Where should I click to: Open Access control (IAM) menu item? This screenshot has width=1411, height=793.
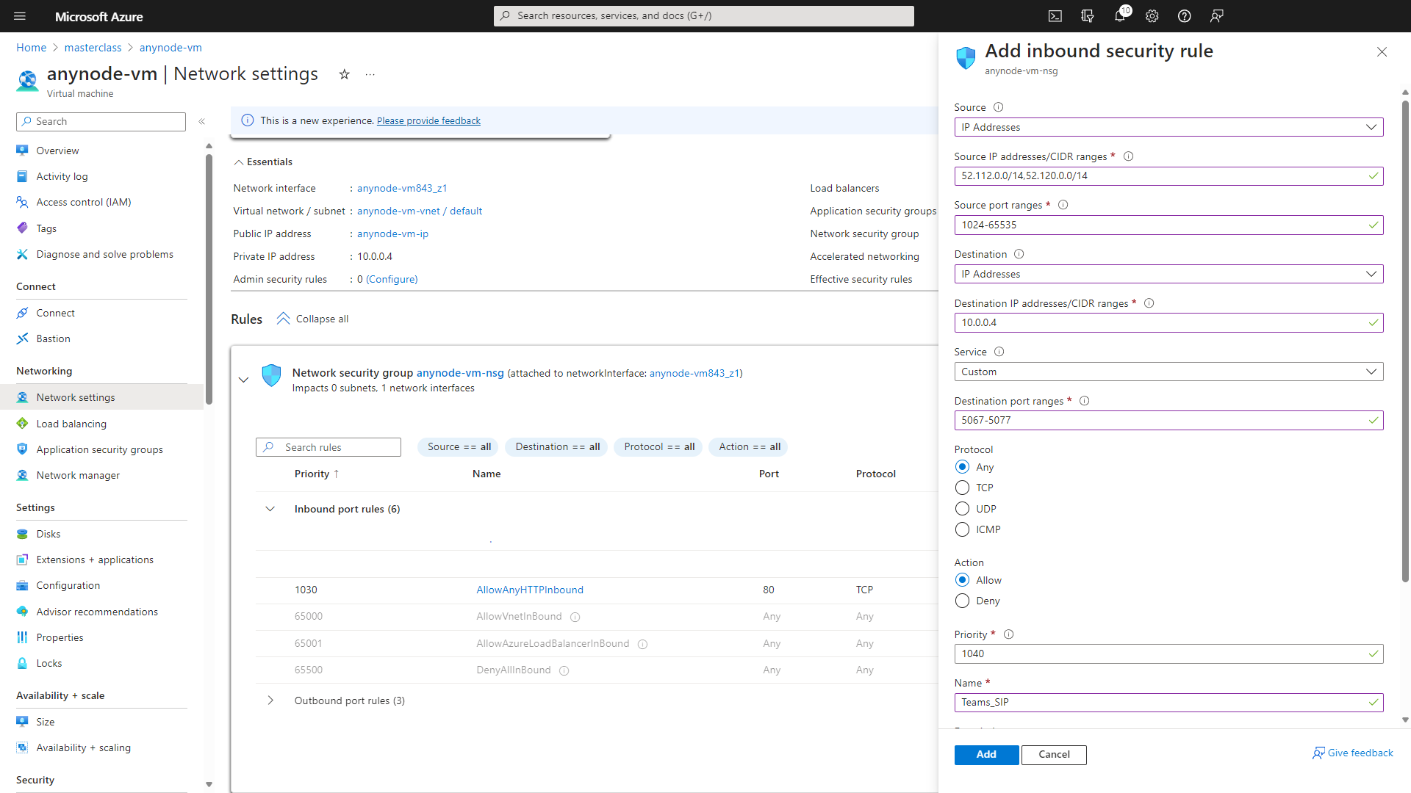click(x=84, y=202)
